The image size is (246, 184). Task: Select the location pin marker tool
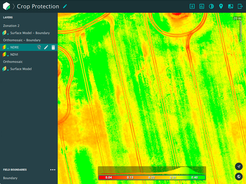coord(221,6)
